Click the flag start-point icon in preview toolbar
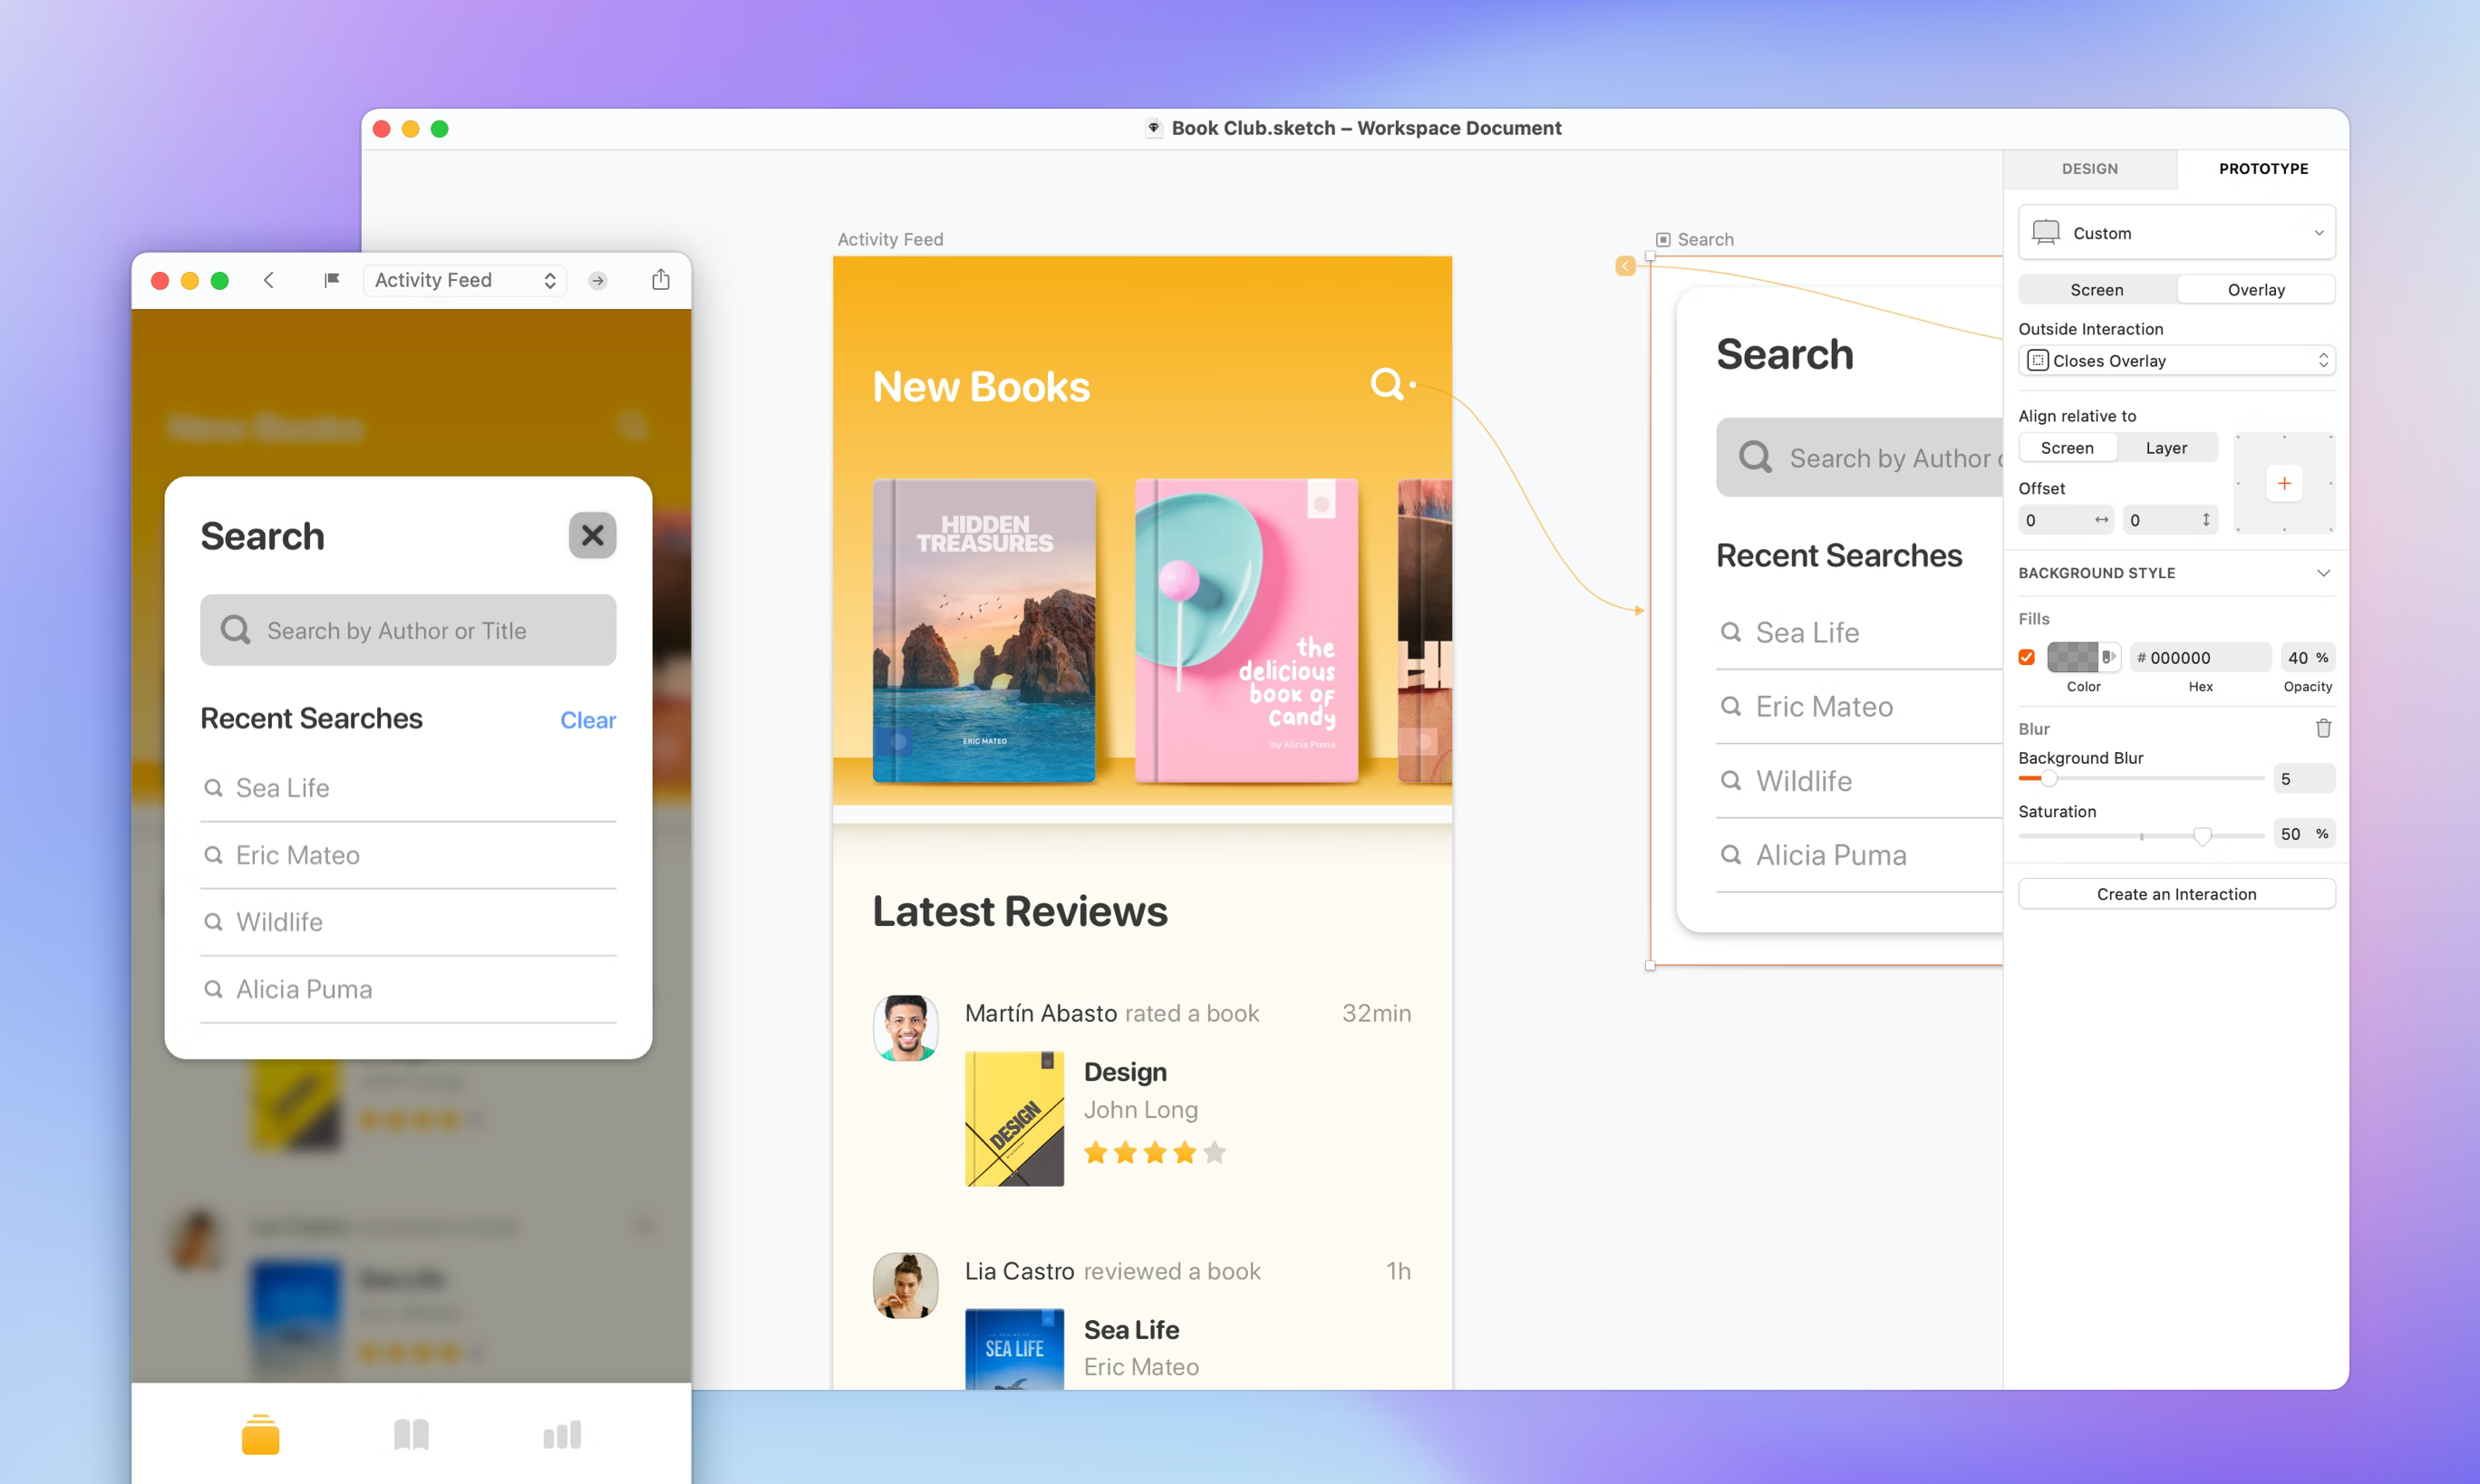Screen dimensions: 2480x1484 331,280
